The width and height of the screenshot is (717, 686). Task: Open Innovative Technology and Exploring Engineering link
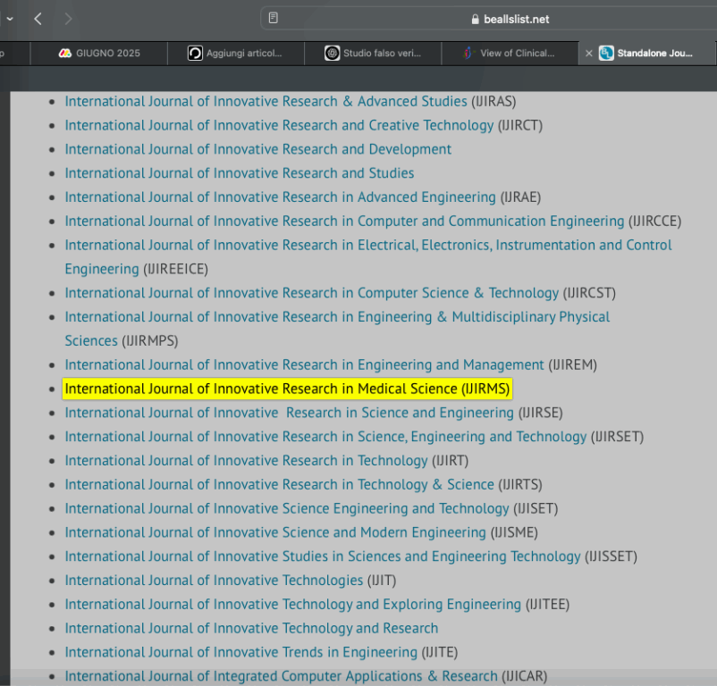coord(293,605)
